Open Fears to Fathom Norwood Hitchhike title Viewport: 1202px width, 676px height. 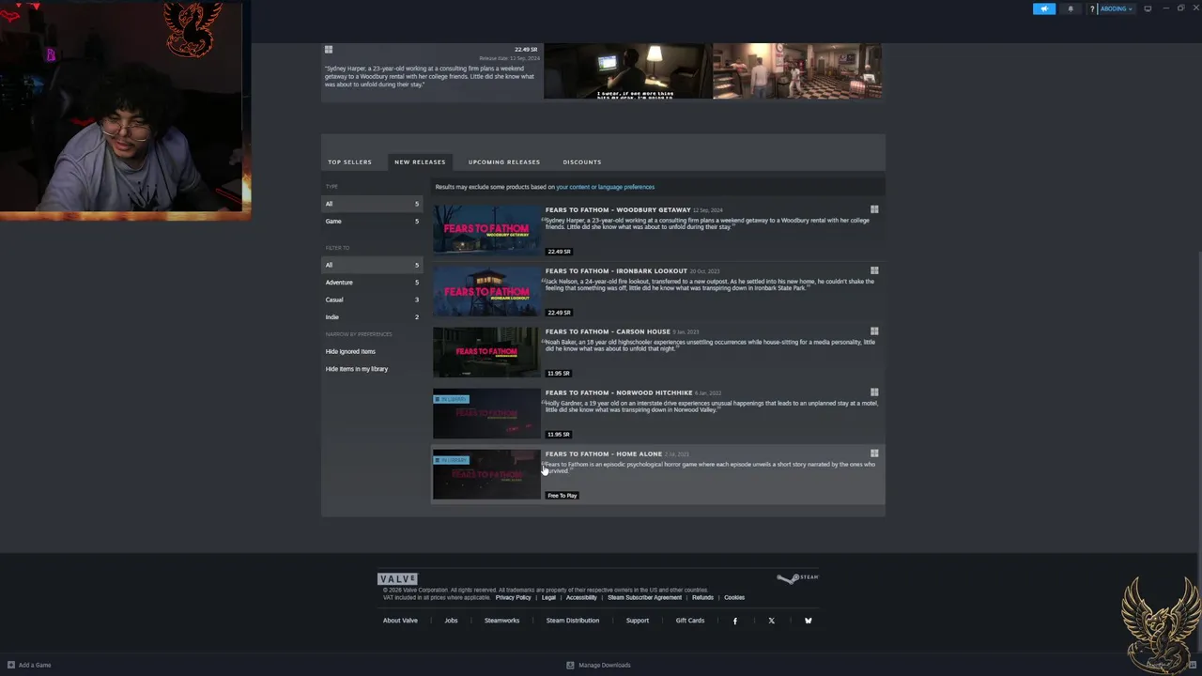click(x=619, y=392)
